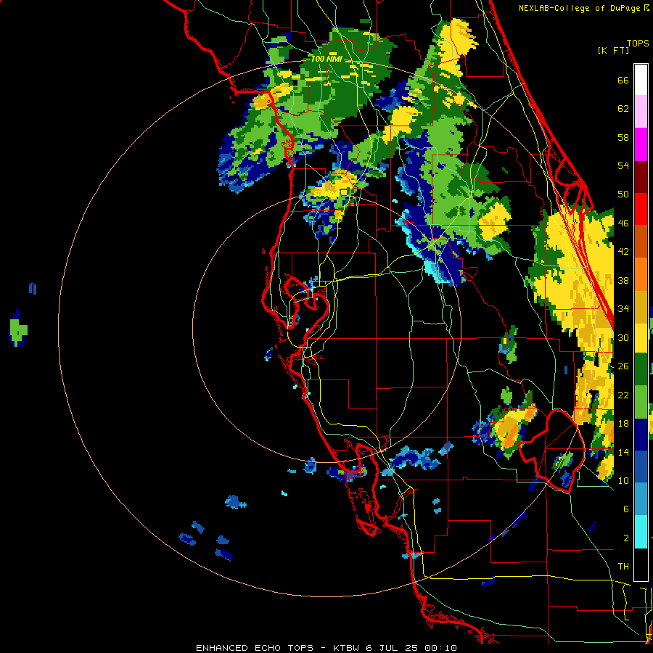Select the bright red legend swatch
653x653 pixels.
[641, 209]
